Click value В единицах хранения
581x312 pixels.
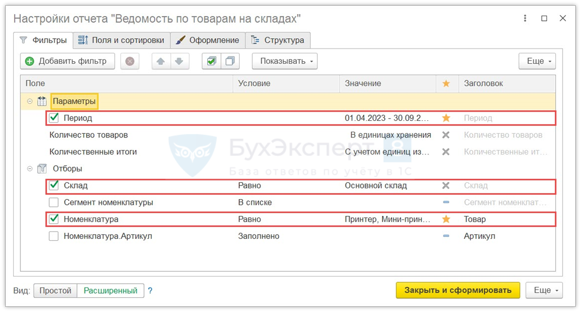coord(390,135)
